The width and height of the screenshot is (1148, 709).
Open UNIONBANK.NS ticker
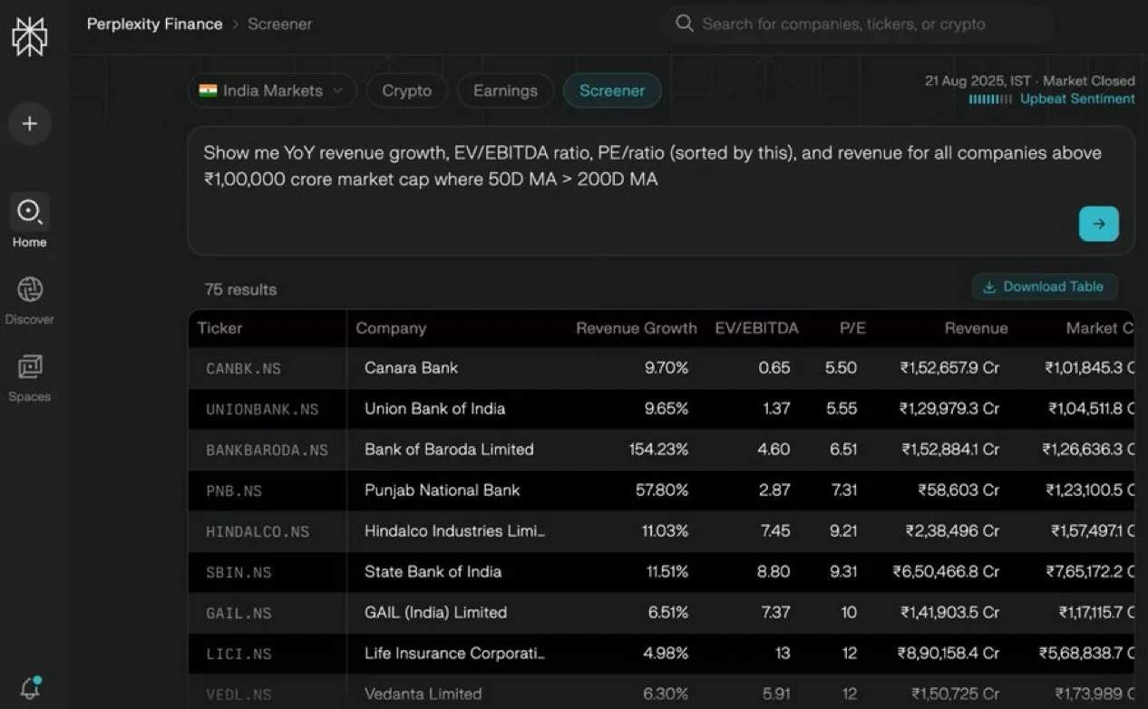[x=262, y=409]
